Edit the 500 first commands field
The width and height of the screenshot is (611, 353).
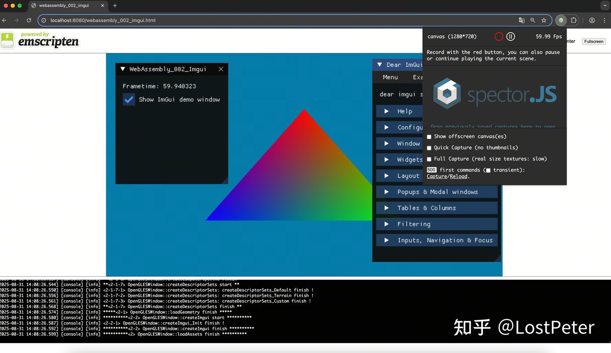pos(431,169)
